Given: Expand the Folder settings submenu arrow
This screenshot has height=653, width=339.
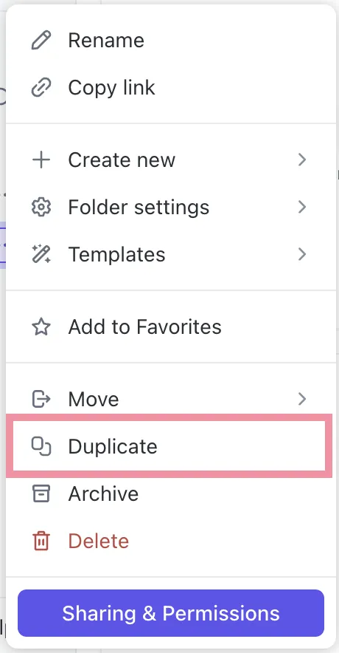Looking at the screenshot, I should point(302,207).
